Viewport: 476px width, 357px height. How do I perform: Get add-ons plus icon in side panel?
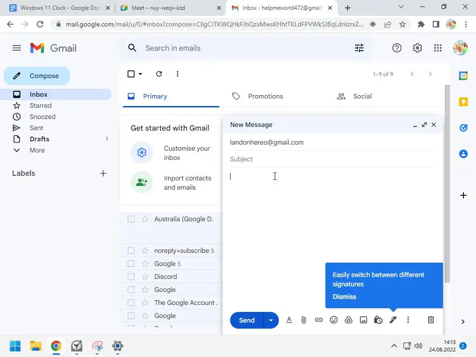(x=463, y=195)
